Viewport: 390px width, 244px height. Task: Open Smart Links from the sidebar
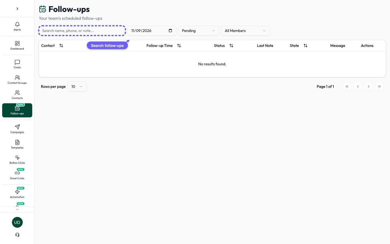click(x=17, y=175)
